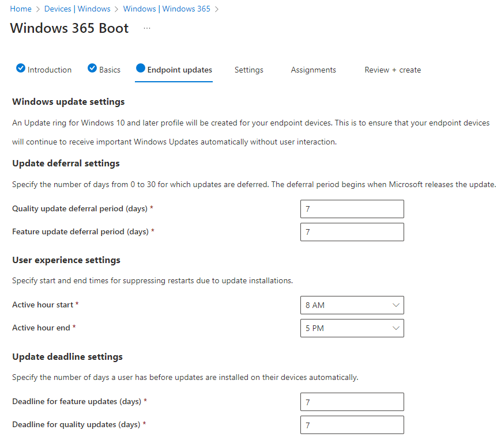This screenshot has width=501, height=445.
Task: Switch to the Assignments tab
Action: pos(313,70)
